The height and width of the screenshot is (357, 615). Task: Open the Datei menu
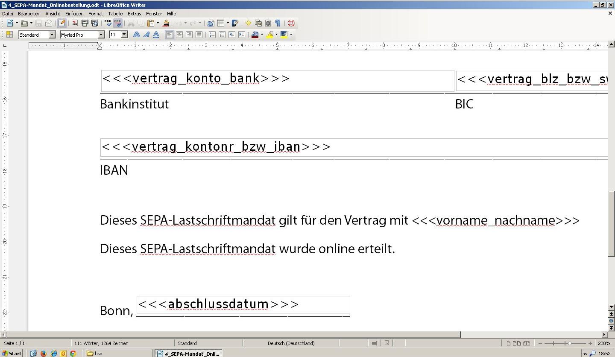pyautogui.click(x=8, y=14)
